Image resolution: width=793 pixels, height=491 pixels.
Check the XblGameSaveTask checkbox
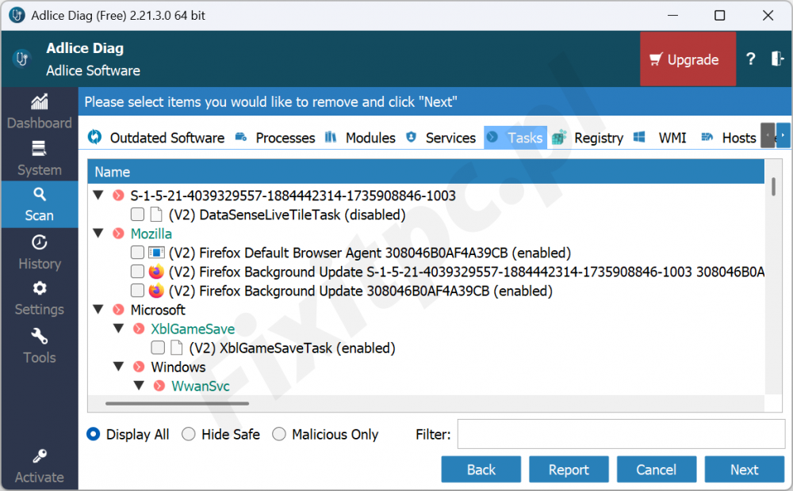159,348
